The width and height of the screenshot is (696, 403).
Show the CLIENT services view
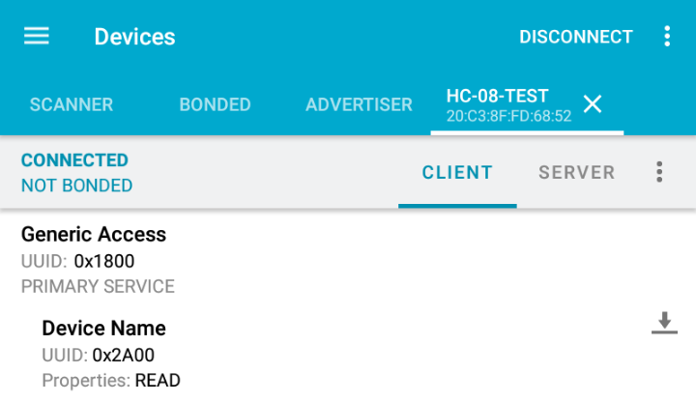(x=457, y=173)
